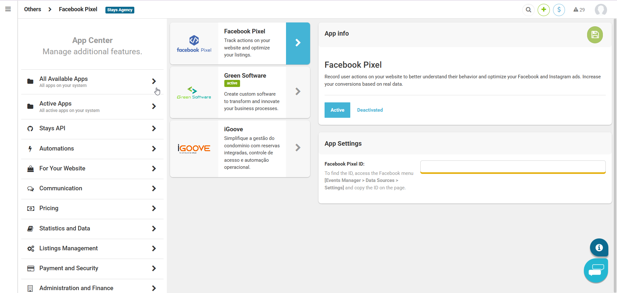
Task: Expand Active Apps chevron
Action: tap(154, 106)
